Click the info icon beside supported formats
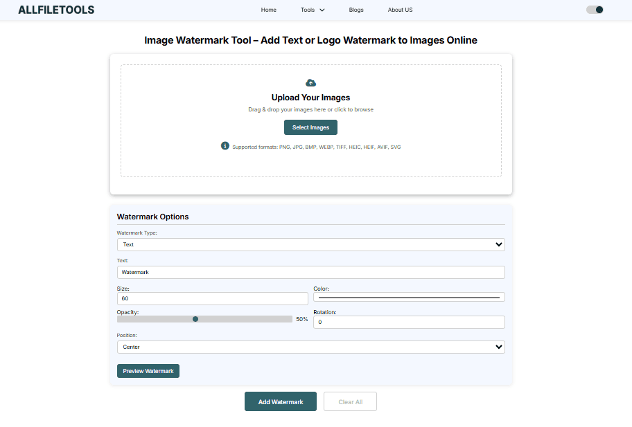 (225, 146)
